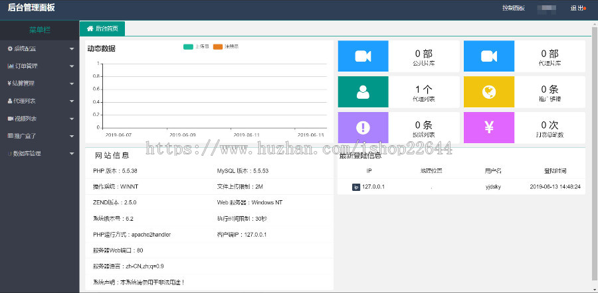Click the 0次 打赏总单数 count
The image size is (598, 293).
549,125
